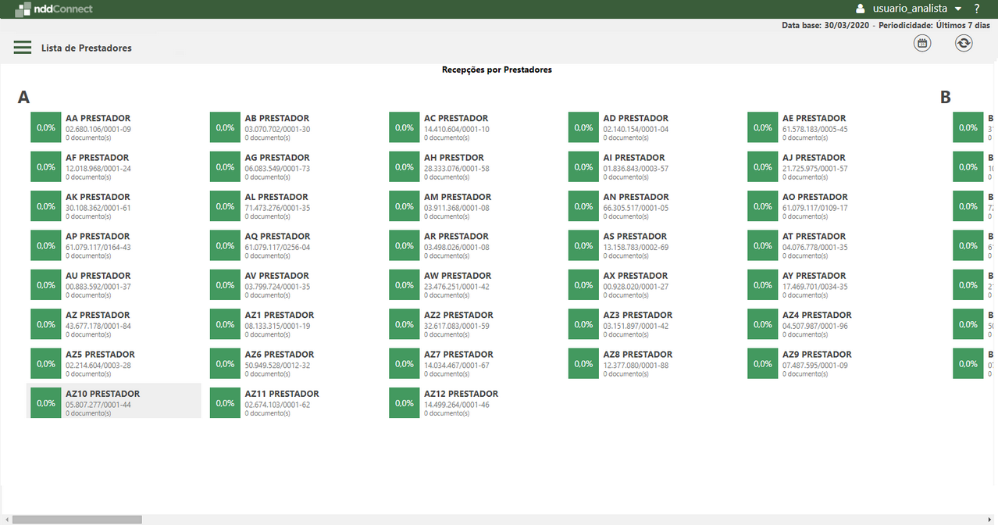
Task: Click the 0.0% badge beside AZ12 PRESTADOR
Action: coord(404,402)
